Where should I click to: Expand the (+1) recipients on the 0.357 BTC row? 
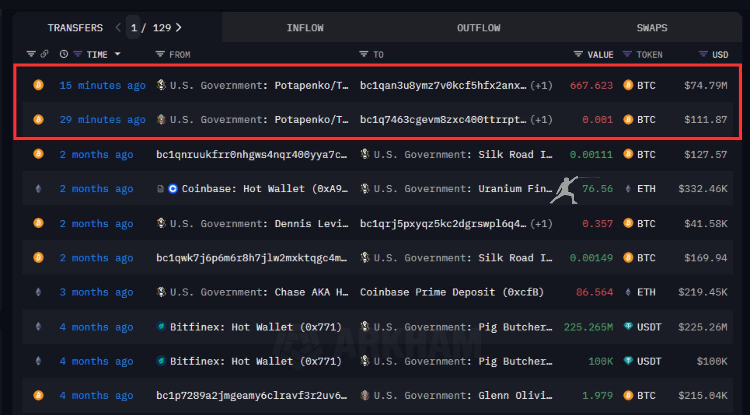tap(541, 223)
